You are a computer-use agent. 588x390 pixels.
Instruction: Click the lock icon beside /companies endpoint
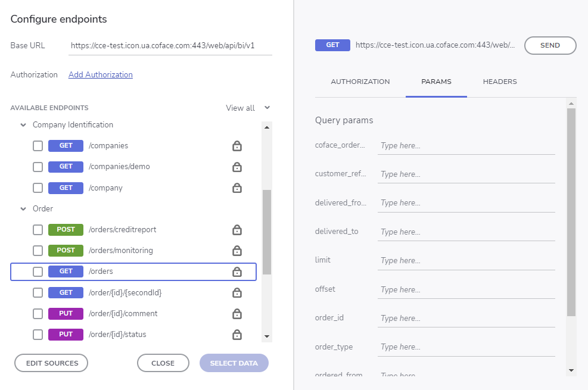tap(237, 146)
